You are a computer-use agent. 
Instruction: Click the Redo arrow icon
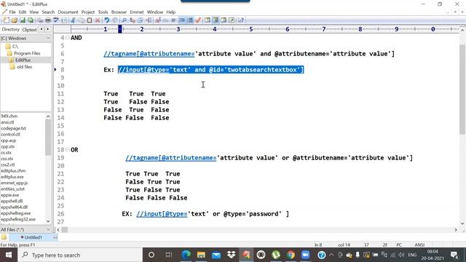pos(115,20)
